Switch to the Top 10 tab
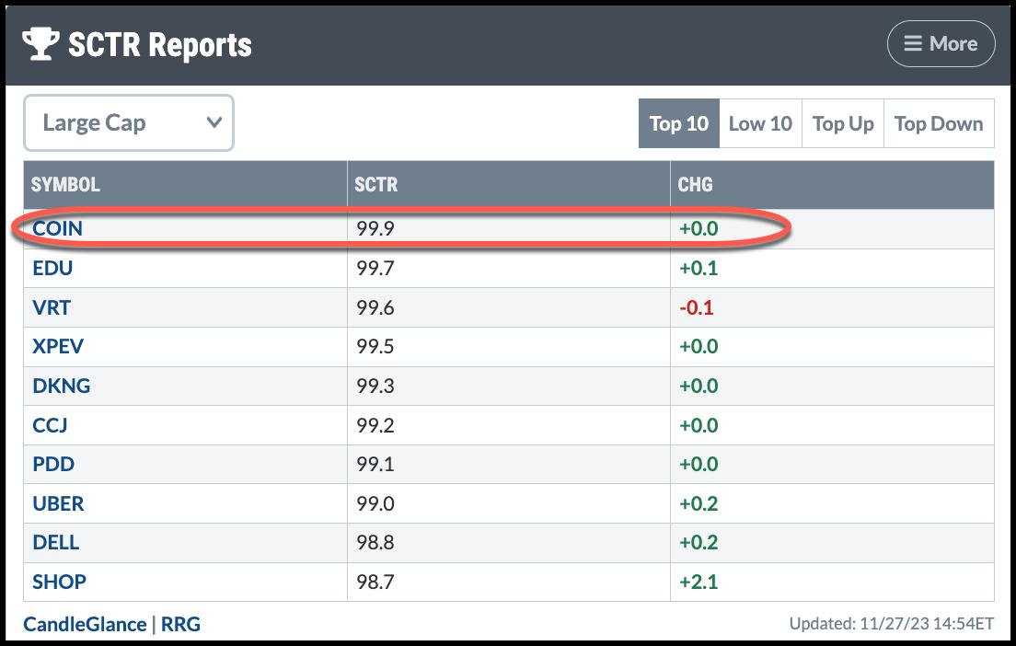Image resolution: width=1016 pixels, height=646 pixels. tap(678, 123)
